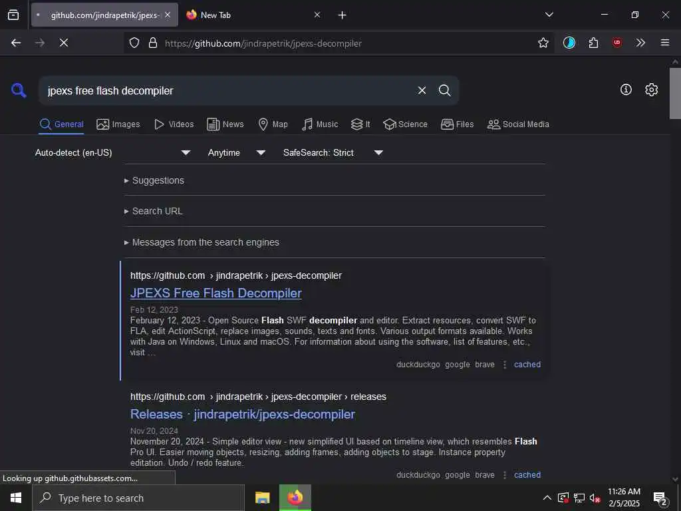Open more options for first result
Viewport: 681px width, 511px height.
504,365
